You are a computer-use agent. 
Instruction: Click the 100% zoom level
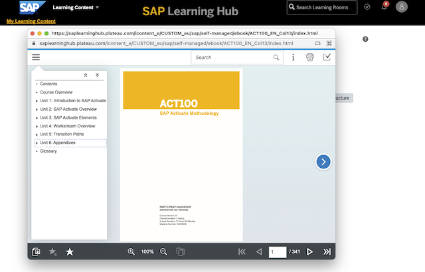147,251
